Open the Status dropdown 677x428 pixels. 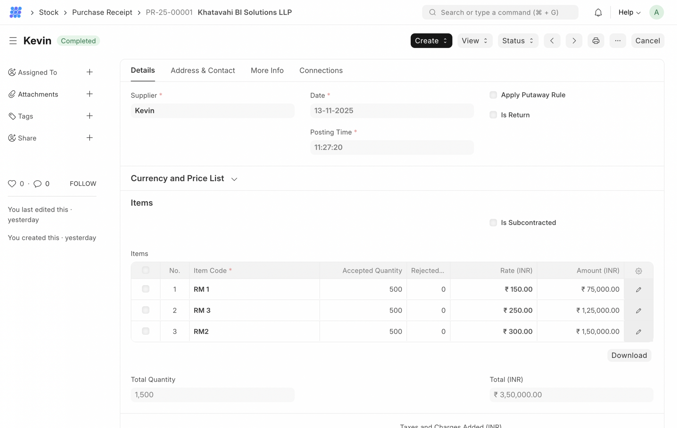tap(518, 41)
